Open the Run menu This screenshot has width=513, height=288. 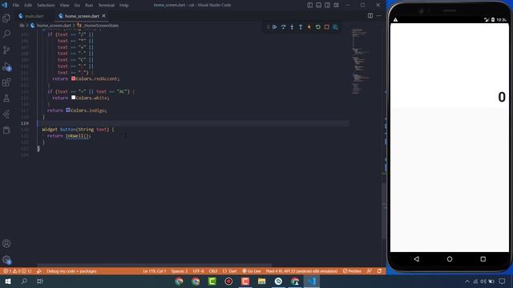click(89, 6)
